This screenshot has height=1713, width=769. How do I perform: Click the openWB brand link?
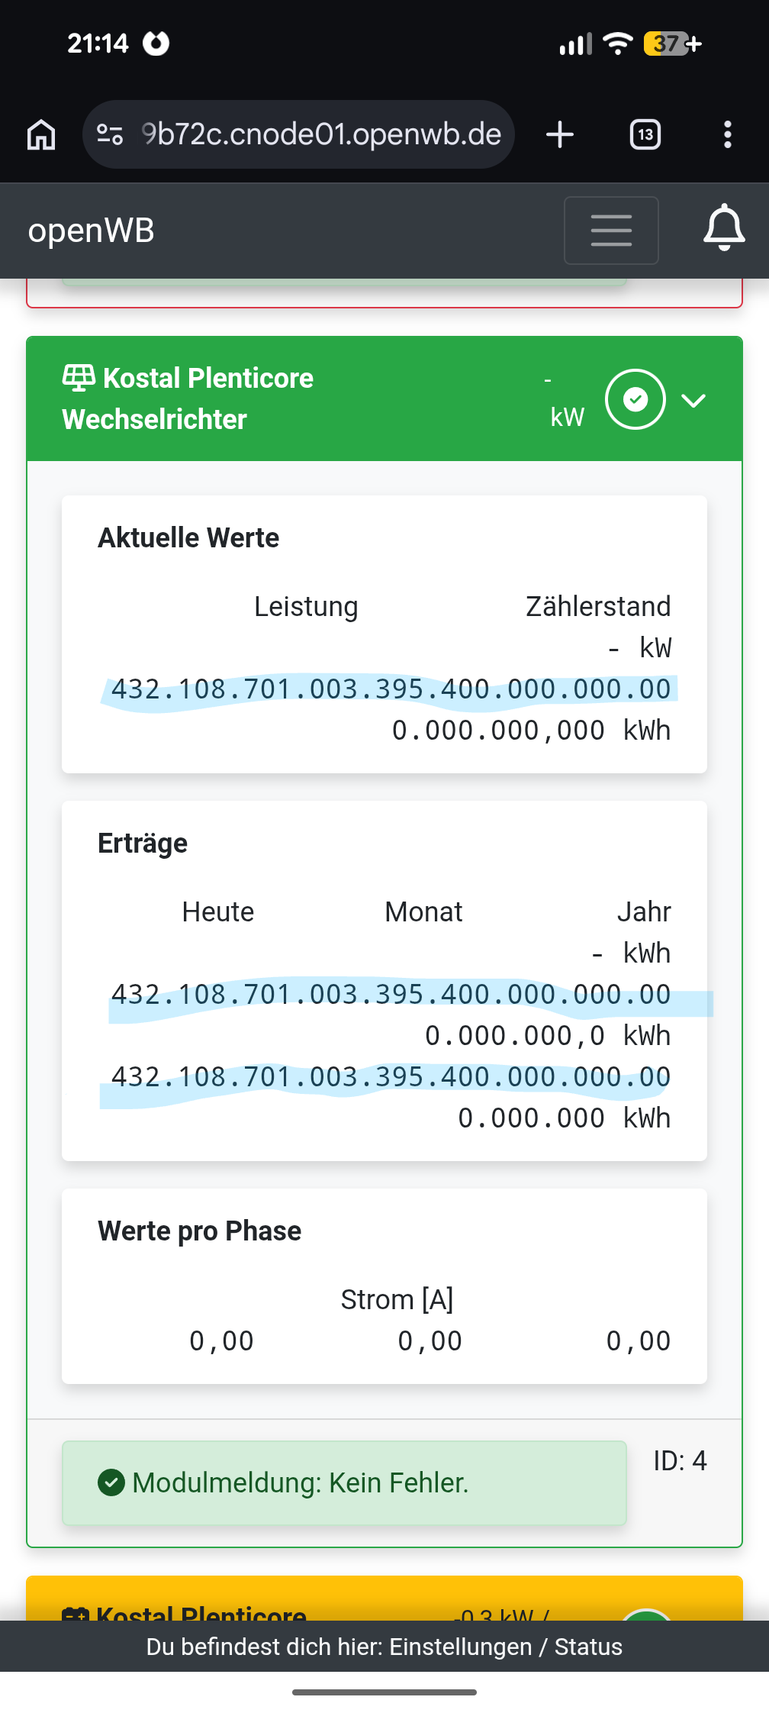[91, 231]
